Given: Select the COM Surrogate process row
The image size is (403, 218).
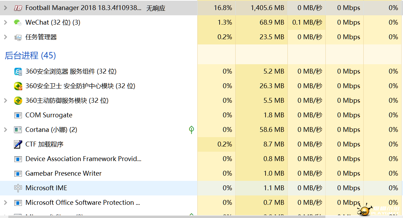Looking at the screenshot, I should tap(49, 115).
